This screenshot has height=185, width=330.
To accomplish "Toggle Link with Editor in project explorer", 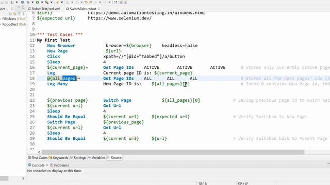I will pos(14,14).
